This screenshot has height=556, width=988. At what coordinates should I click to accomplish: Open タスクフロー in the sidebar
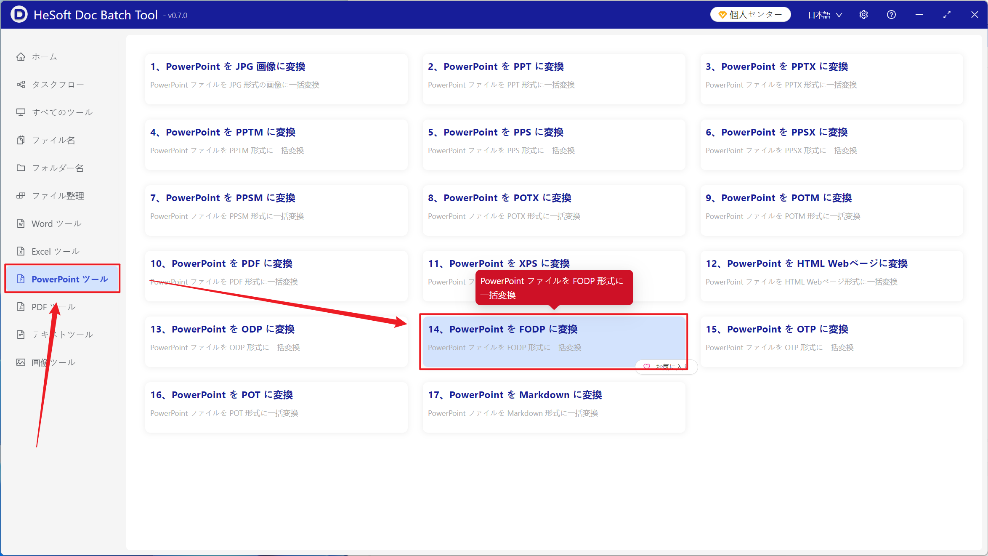click(x=62, y=85)
